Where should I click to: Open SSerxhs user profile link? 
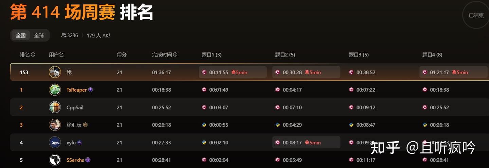tap(75, 160)
